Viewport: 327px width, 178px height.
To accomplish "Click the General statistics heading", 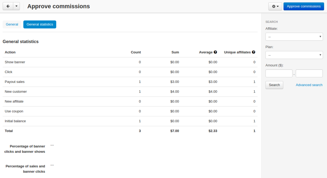I will click(21, 41).
